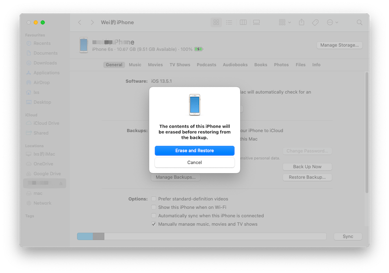This screenshot has width=389, height=273.
Task: Click the Recents clock icon
Action: point(29,43)
